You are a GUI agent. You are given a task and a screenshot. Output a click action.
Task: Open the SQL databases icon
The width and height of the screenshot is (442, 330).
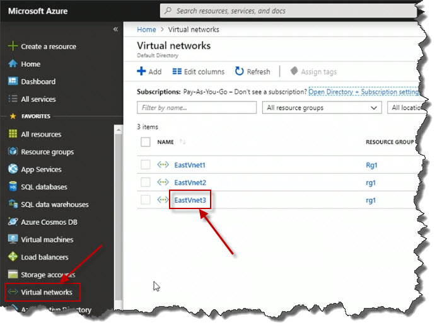click(x=13, y=186)
